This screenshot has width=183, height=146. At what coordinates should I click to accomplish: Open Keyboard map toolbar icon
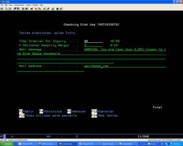coord(31,9)
